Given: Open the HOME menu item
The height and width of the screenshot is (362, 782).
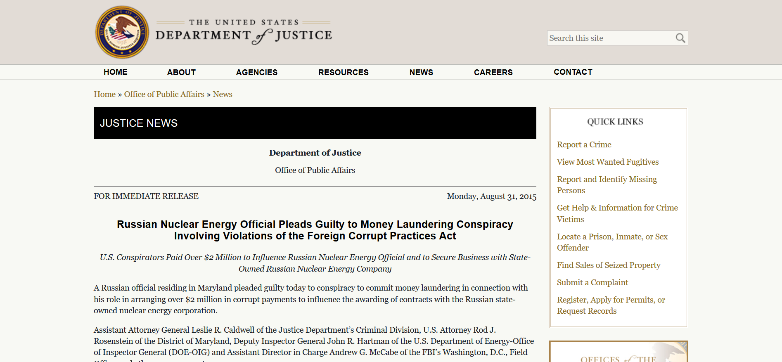Looking at the screenshot, I should coord(116,72).
